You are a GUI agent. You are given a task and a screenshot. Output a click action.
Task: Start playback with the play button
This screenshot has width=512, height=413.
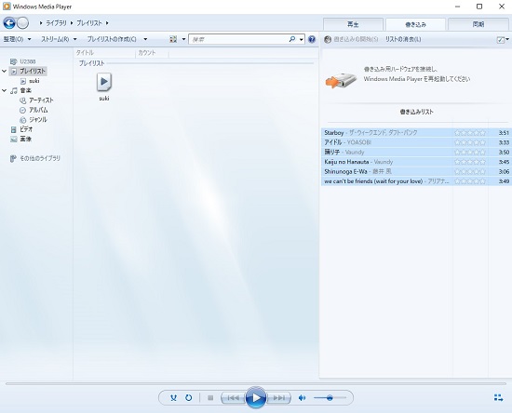pyautogui.click(x=256, y=397)
